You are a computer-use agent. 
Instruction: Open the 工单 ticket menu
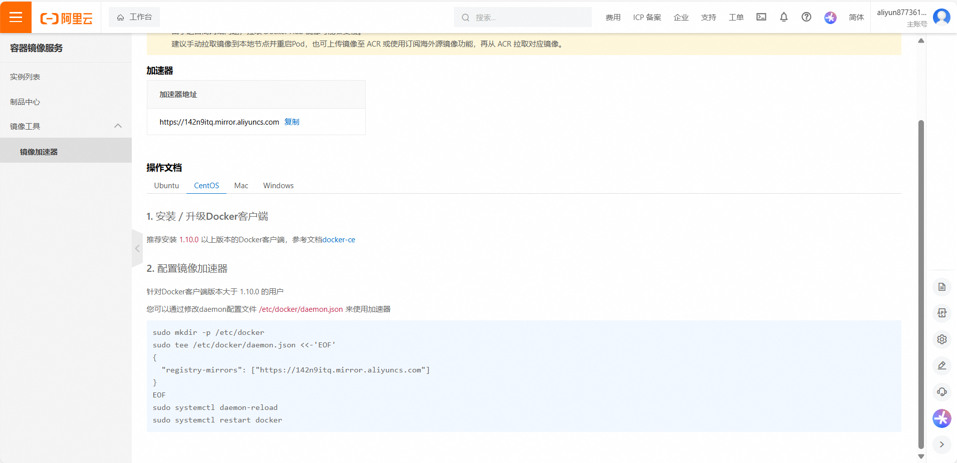(736, 17)
